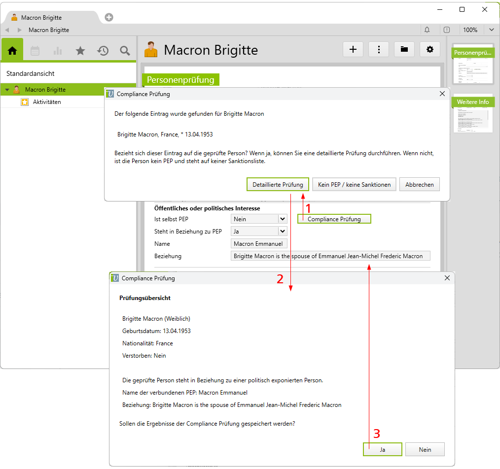500x469 pixels.
Task: Open the three-dot more options menu
Action: pyautogui.click(x=379, y=49)
